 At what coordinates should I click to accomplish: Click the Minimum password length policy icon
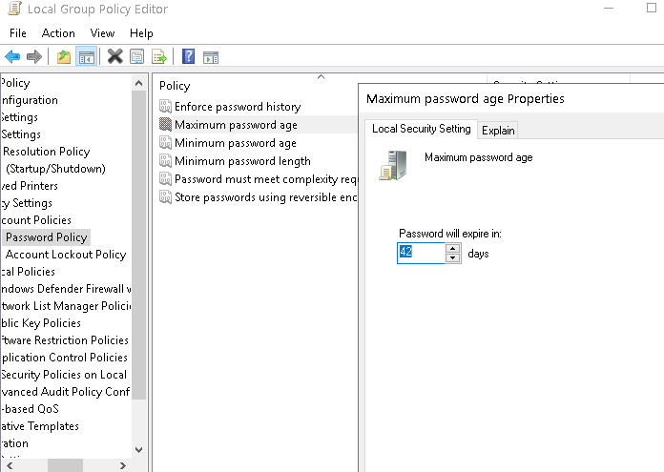(165, 161)
